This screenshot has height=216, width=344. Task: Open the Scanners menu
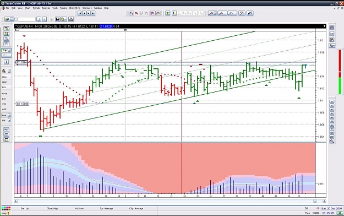[x=87, y=8]
